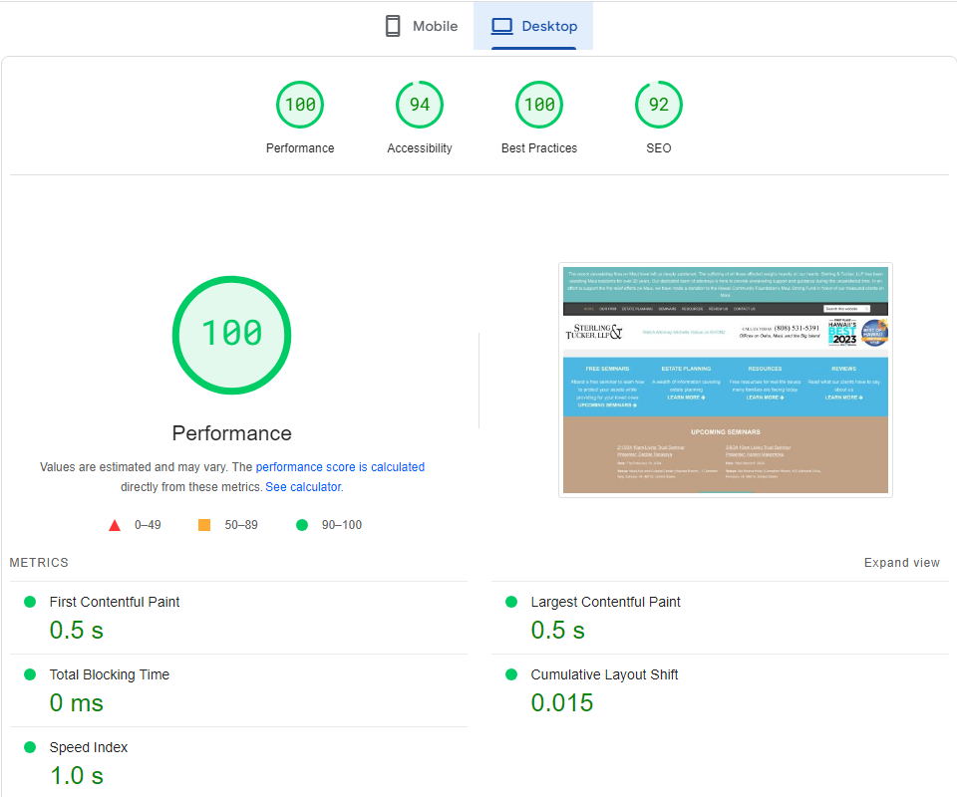Screen dimensions: 957x797
Task: Click the green circle 90–100 legend icon
Action: click(302, 525)
